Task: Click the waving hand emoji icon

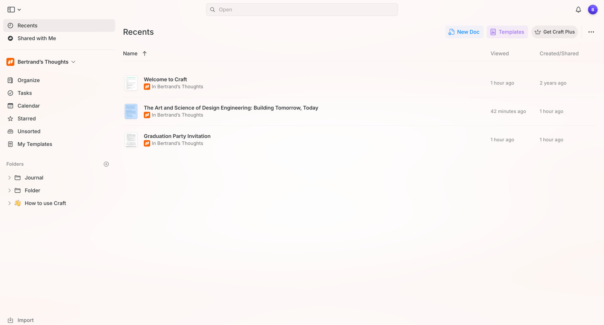Action: pos(18,203)
